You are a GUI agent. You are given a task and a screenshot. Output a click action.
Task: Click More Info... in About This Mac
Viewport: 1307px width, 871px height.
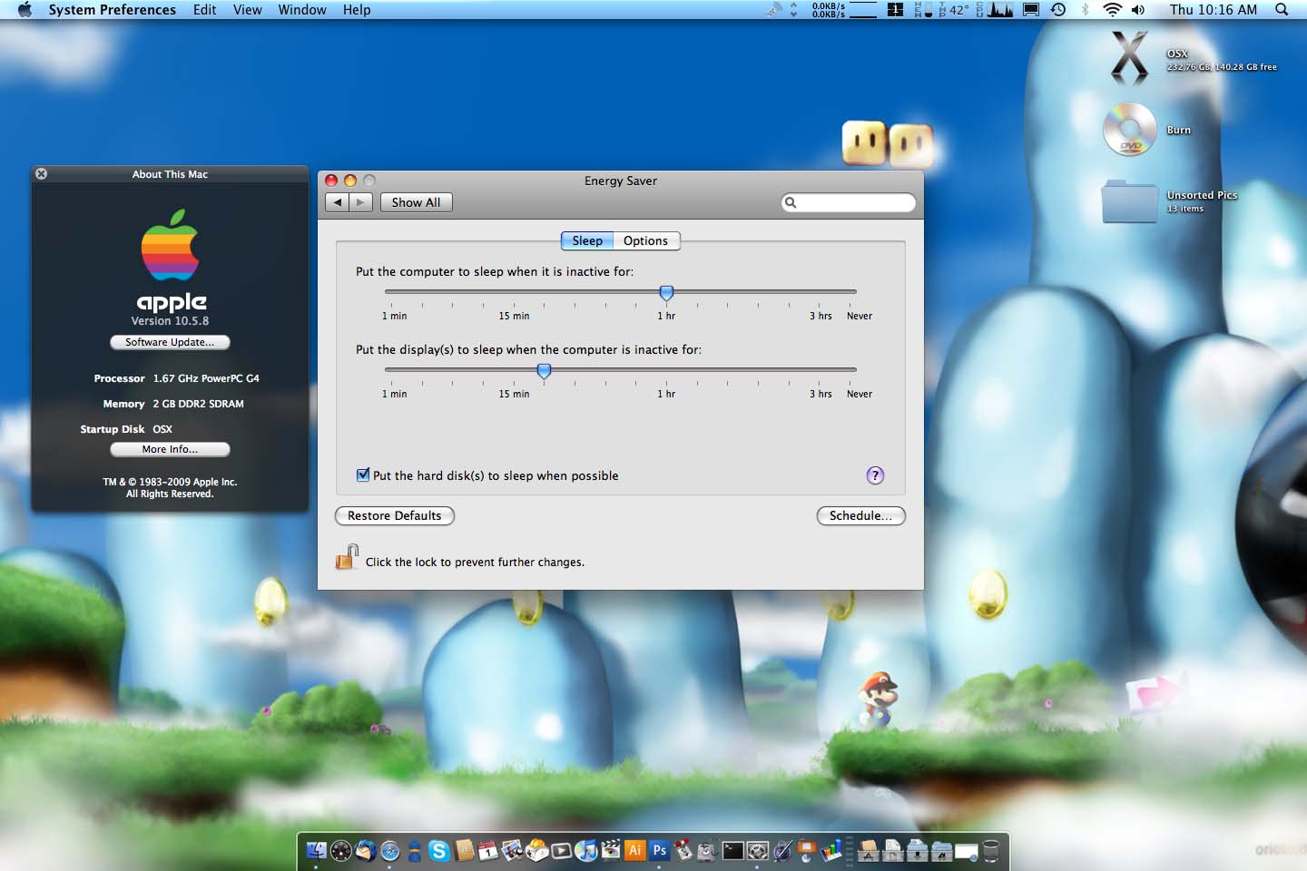point(170,449)
